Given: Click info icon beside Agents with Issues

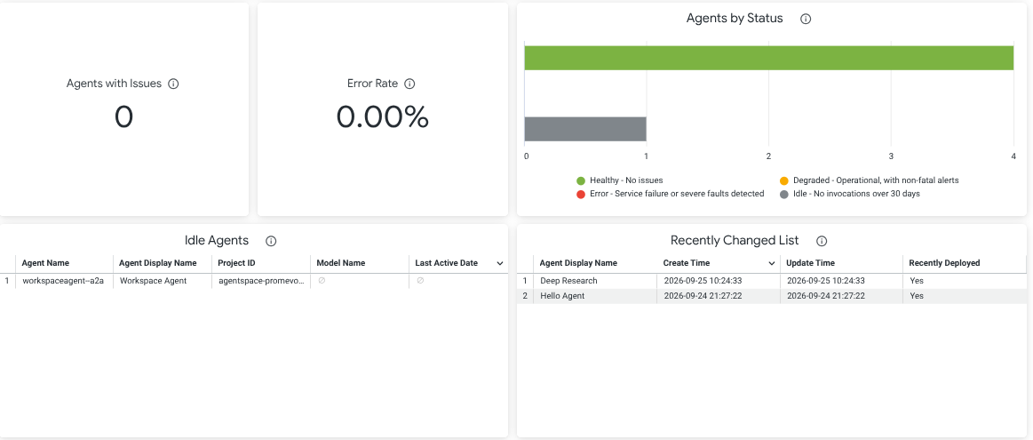Looking at the screenshot, I should pyautogui.click(x=173, y=84).
